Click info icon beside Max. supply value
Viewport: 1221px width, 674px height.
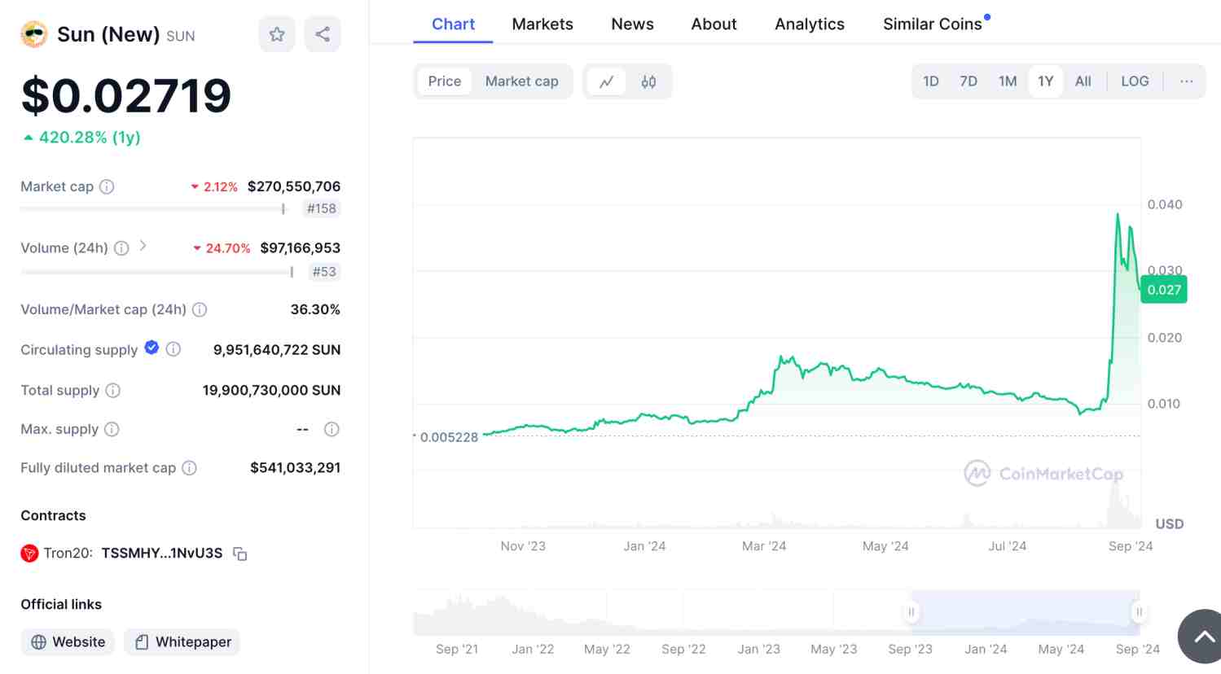(x=332, y=429)
